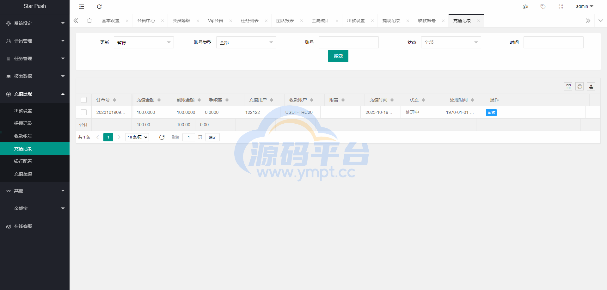Open 充值渠道 in the sidebar
607x290 pixels.
(35, 174)
